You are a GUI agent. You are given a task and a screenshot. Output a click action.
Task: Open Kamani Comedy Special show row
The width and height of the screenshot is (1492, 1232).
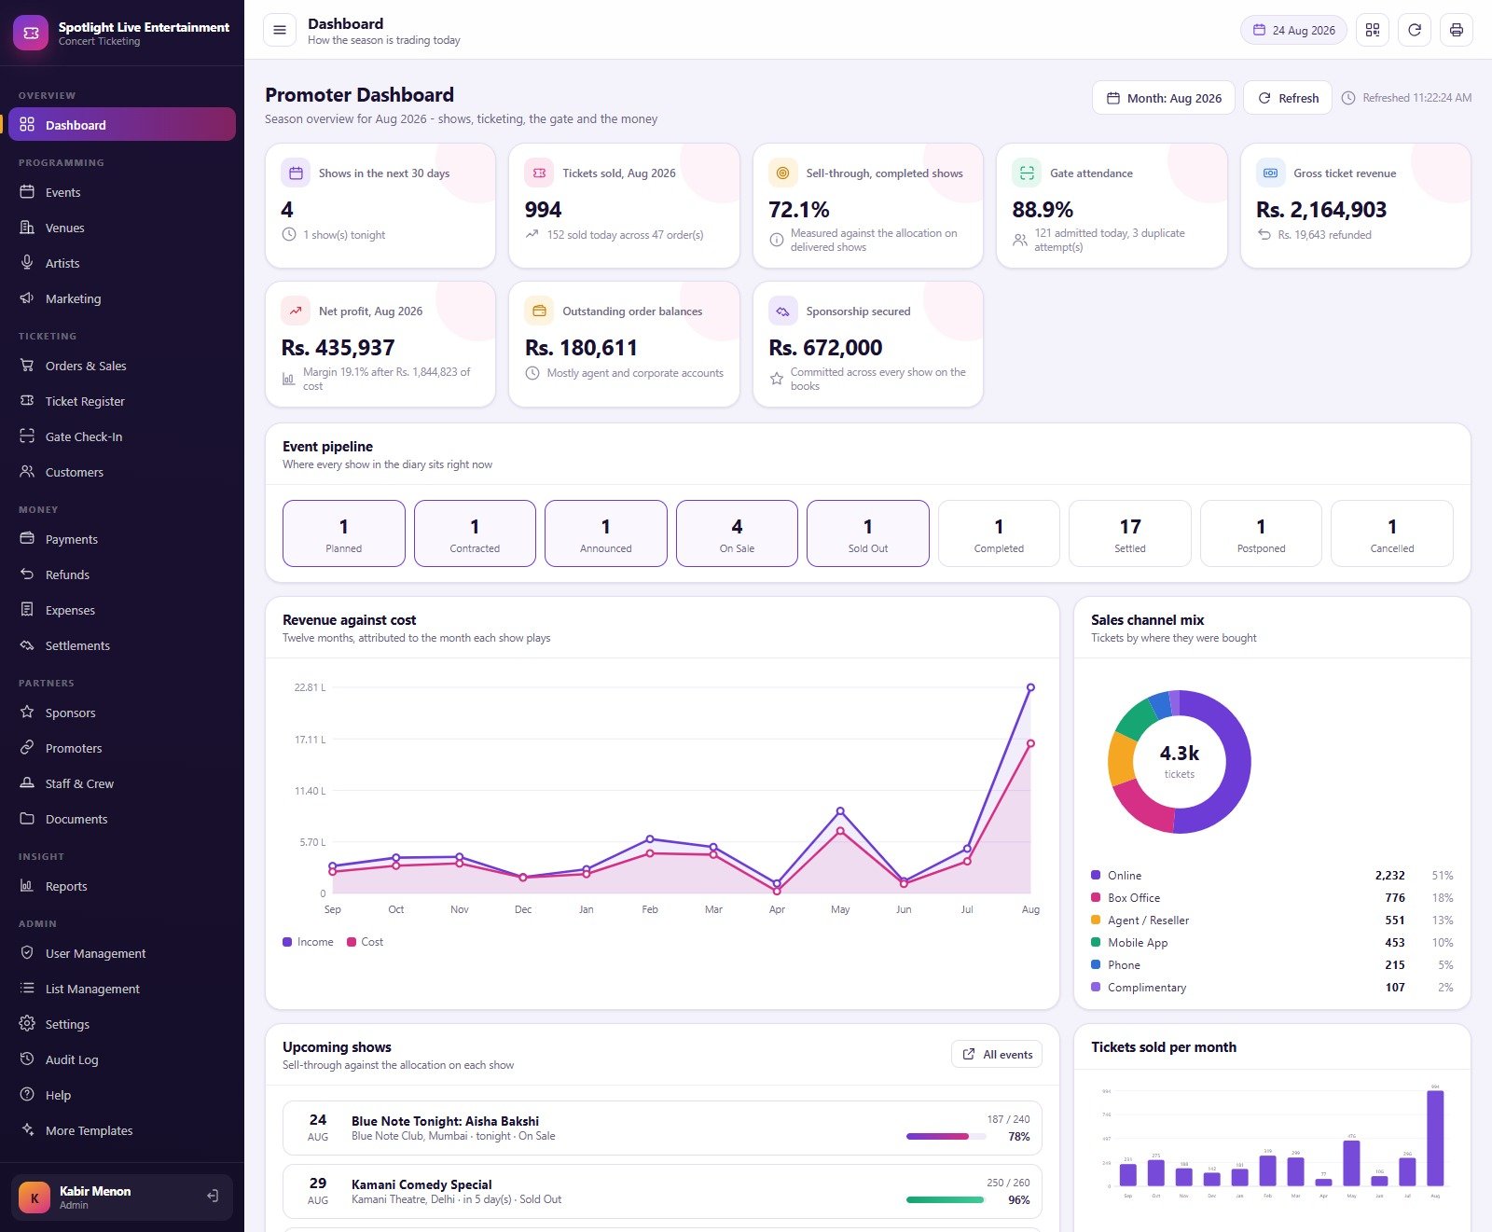(x=662, y=1191)
